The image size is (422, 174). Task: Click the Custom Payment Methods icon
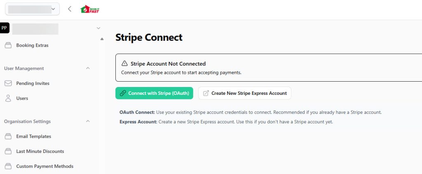pyautogui.click(x=8, y=167)
